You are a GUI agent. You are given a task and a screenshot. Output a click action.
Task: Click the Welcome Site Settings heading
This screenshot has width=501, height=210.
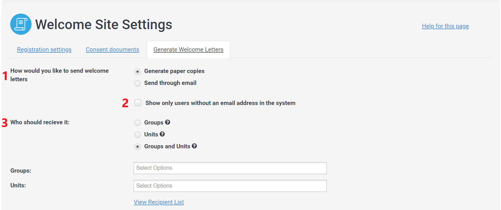[x=104, y=24]
